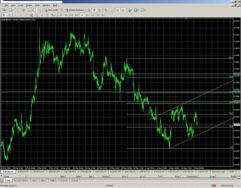Open the Templates dropdown
This screenshot has width=241, height=188.
coord(143,10)
